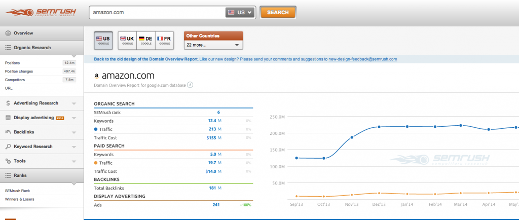Click the Nov'13 organic traffic data point
Image resolution: width=519 pixels, height=220 pixels.
point(352,137)
